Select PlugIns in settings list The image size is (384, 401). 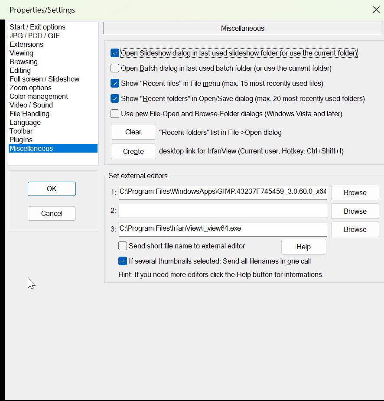point(21,140)
